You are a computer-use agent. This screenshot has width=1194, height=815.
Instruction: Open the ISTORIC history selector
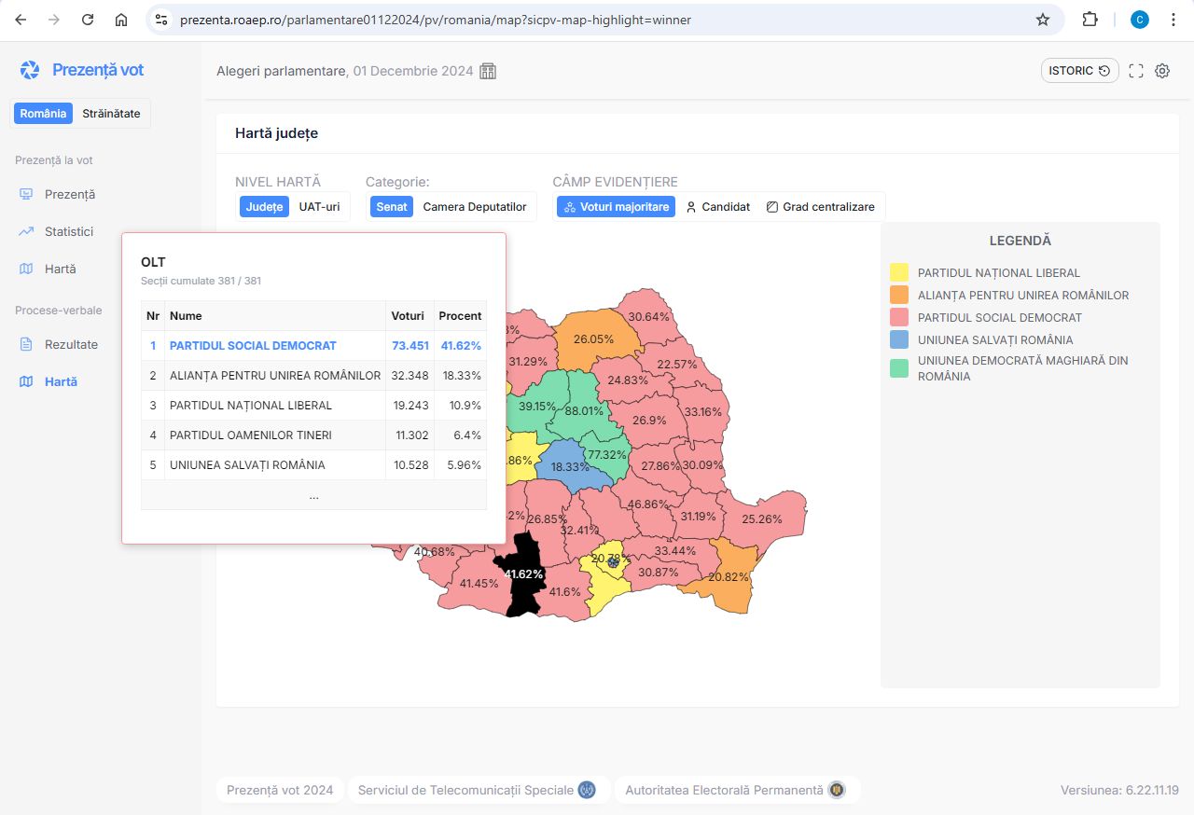tap(1079, 71)
